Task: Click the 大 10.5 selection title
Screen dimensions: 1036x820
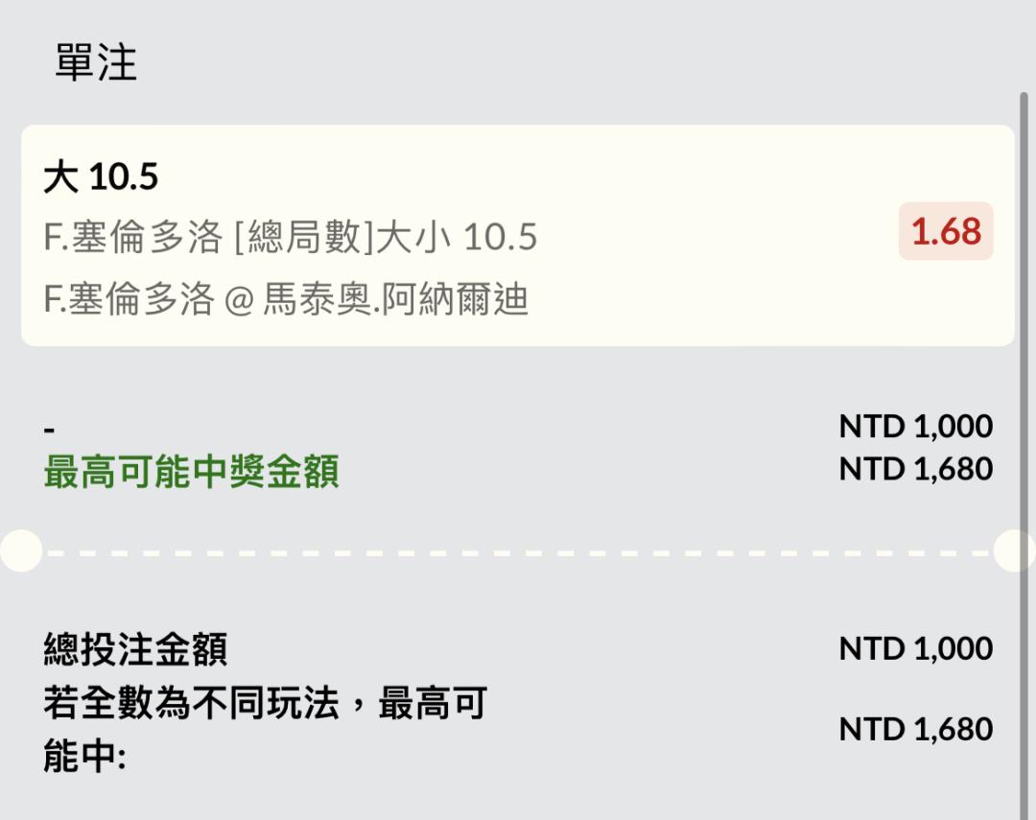Action: point(101,177)
